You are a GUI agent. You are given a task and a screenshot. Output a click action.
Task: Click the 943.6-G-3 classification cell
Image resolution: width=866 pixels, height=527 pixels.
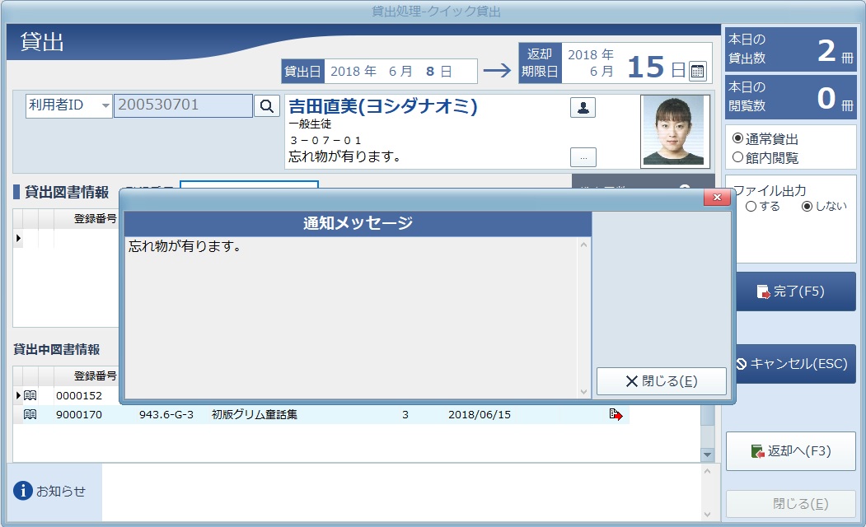coord(166,414)
